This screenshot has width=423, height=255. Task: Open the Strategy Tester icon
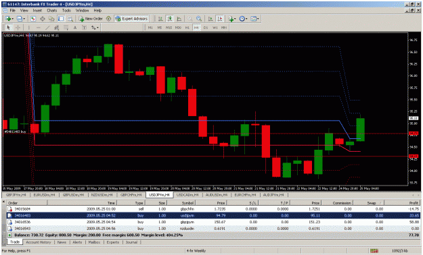point(70,19)
